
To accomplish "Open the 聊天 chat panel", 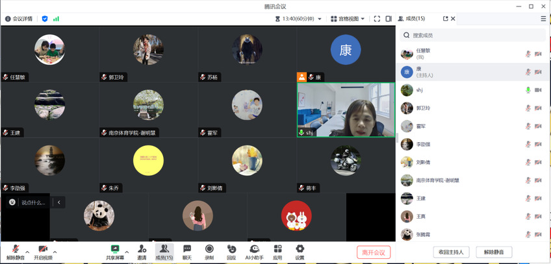I will (187, 252).
